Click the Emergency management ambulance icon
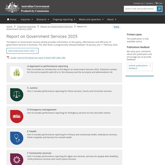165x165 pixels. pyautogui.click(x=17, y=116)
